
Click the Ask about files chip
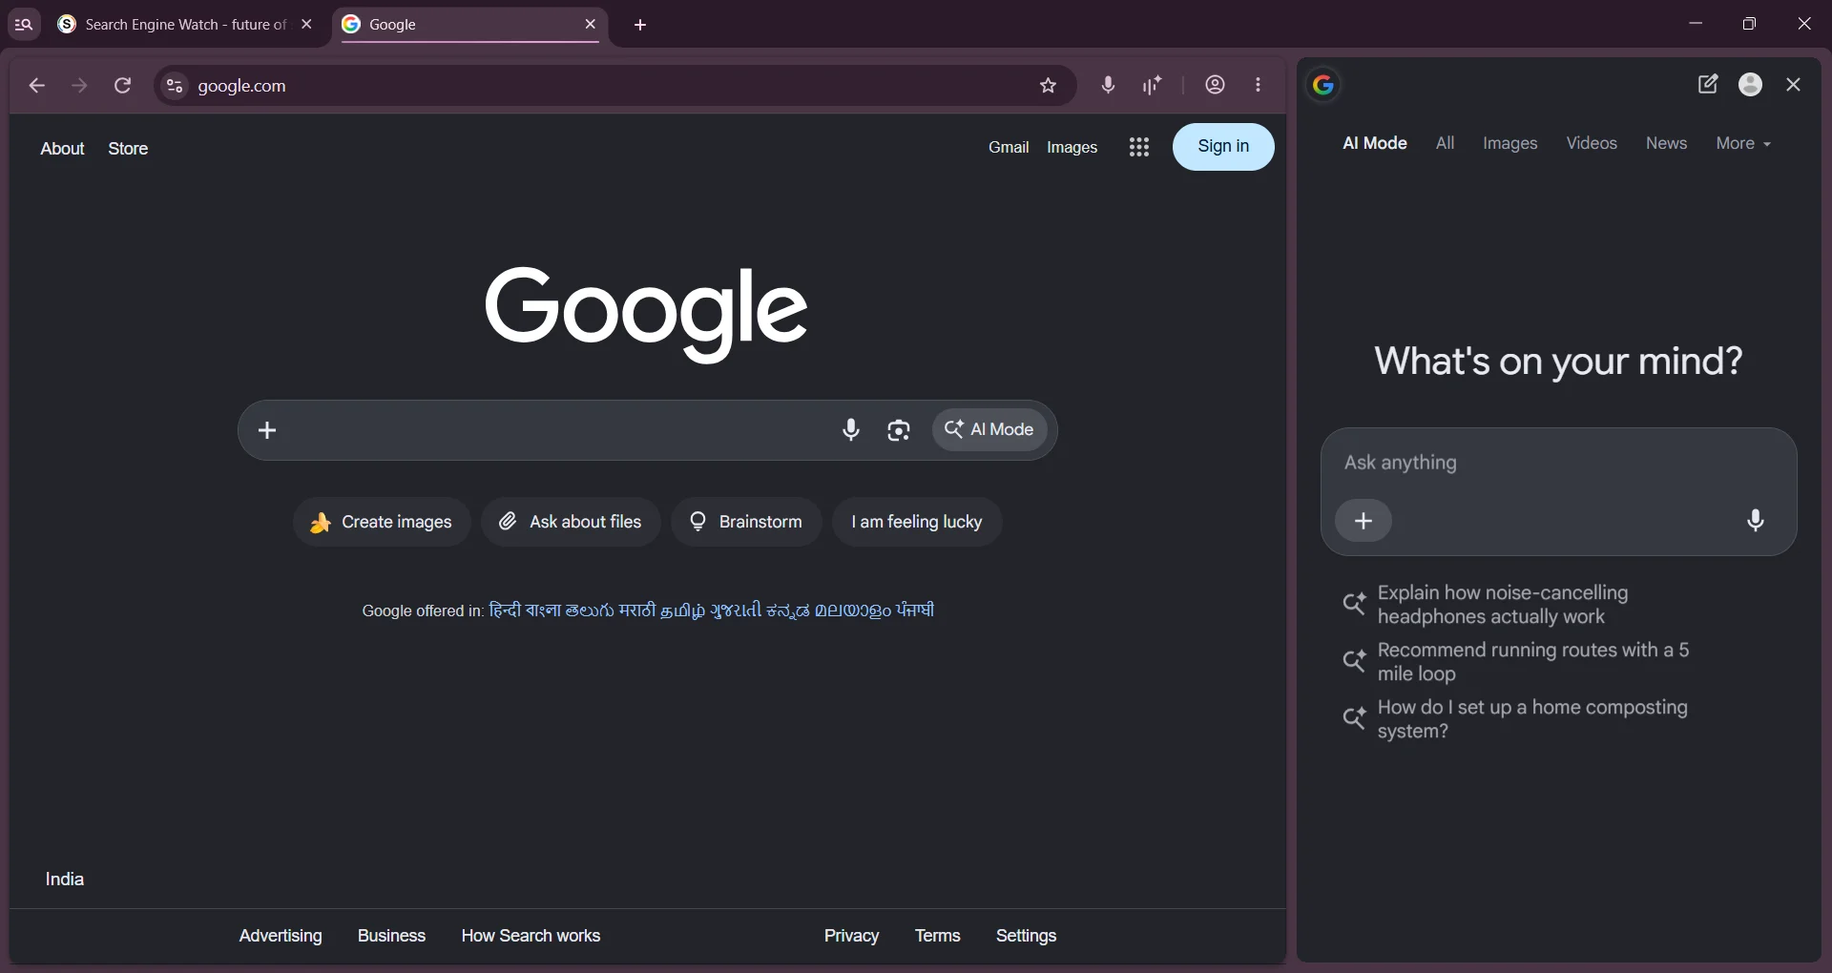click(x=571, y=522)
